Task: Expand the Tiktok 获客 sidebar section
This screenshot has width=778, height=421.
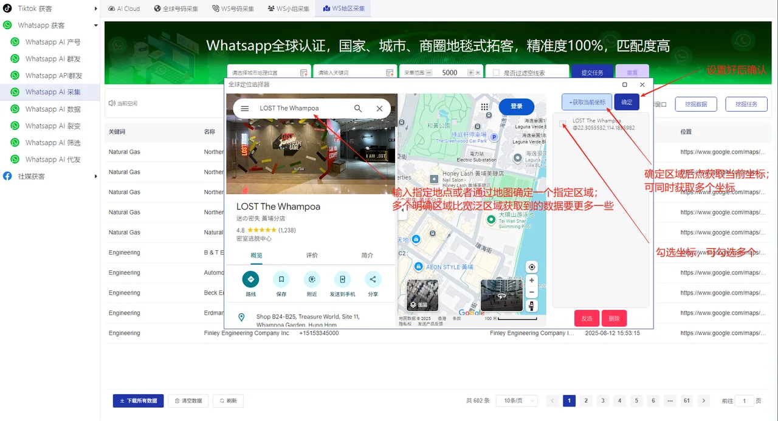Action: pyautogui.click(x=95, y=9)
